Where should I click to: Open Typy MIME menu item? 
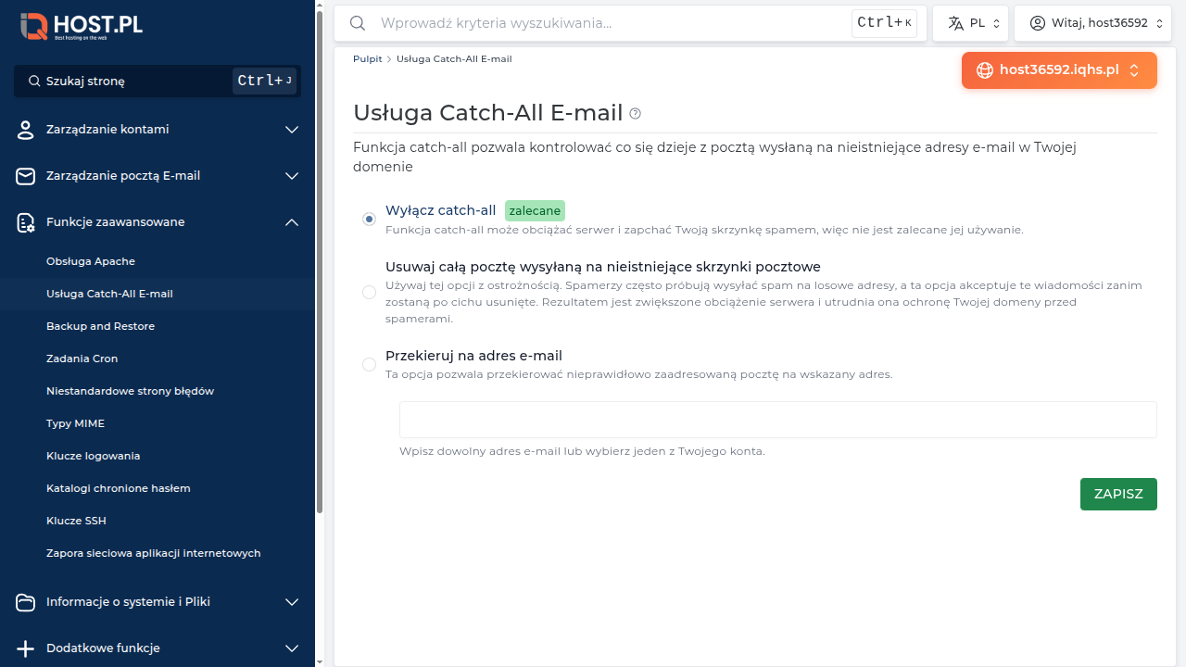tap(75, 423)
